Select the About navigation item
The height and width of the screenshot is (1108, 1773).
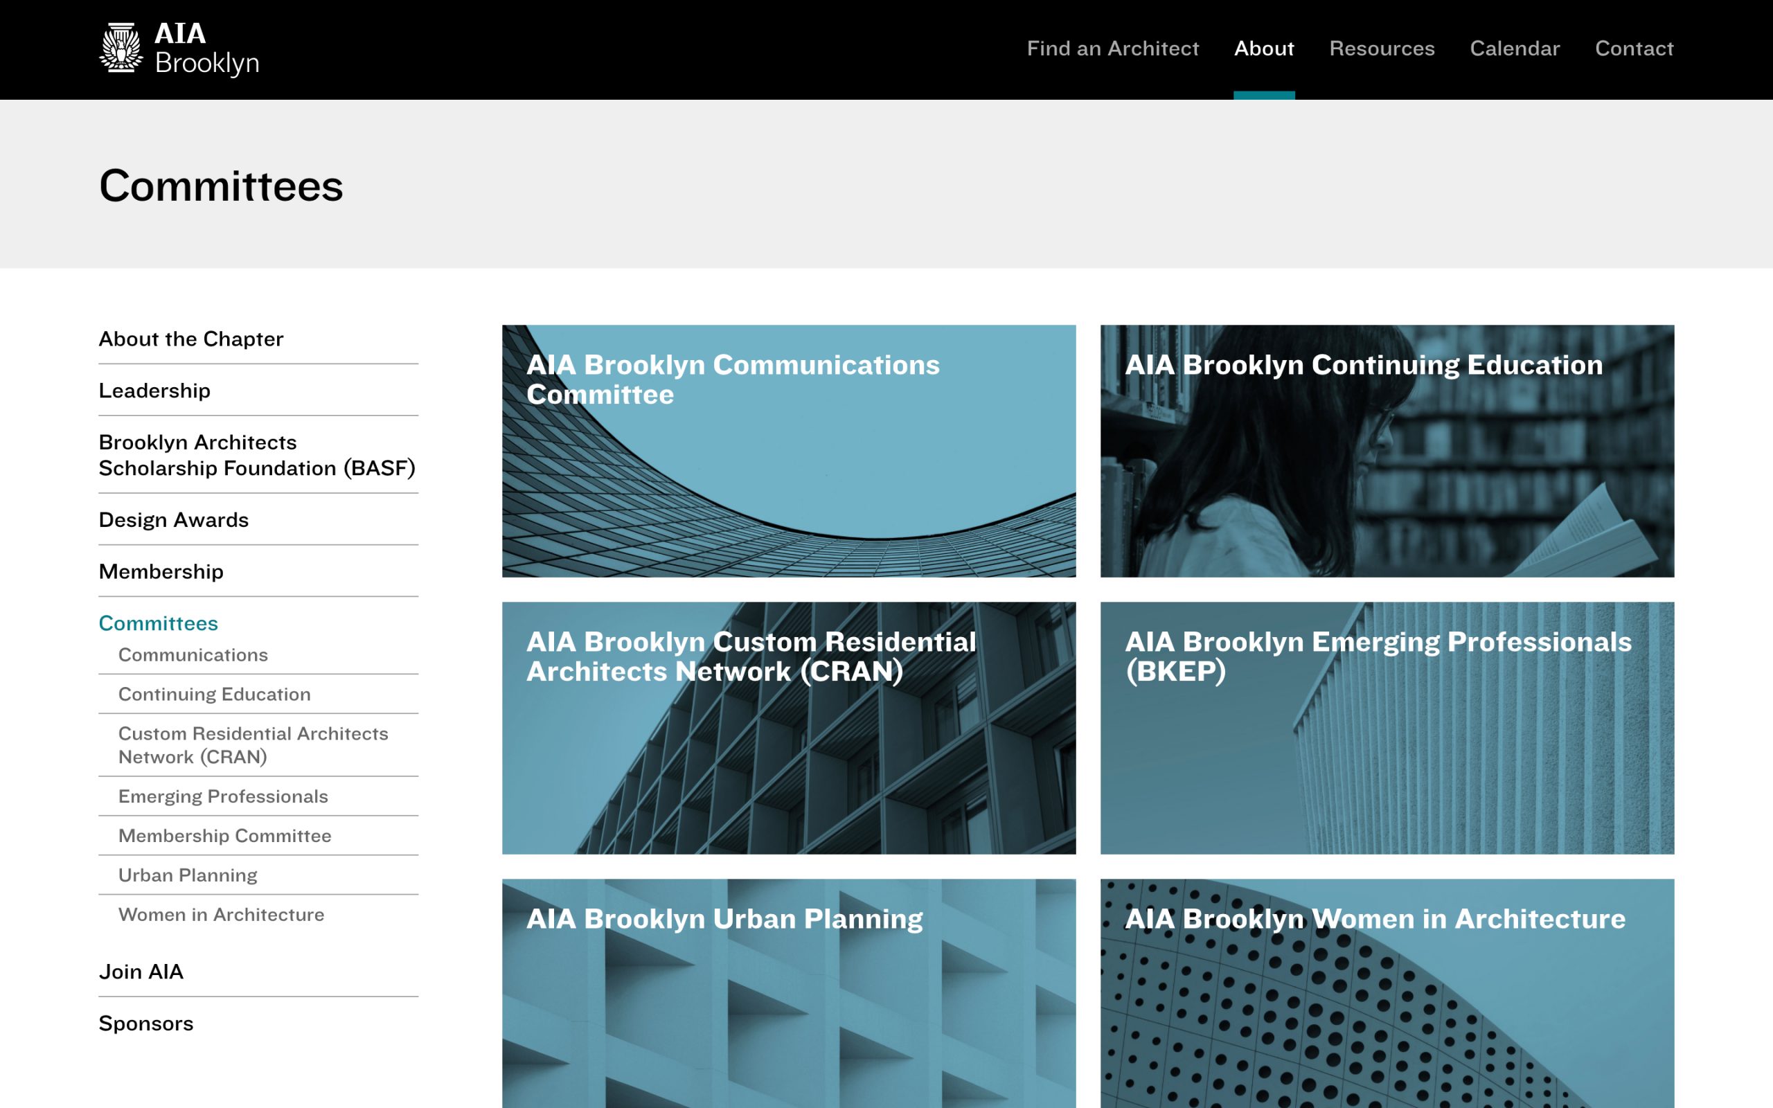(1264, 48)
